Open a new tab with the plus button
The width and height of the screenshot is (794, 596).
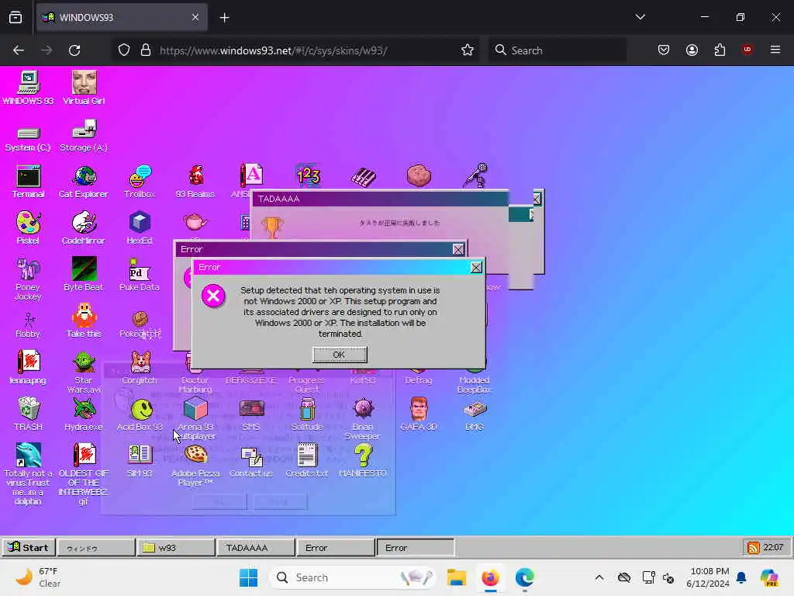[224, 18]
